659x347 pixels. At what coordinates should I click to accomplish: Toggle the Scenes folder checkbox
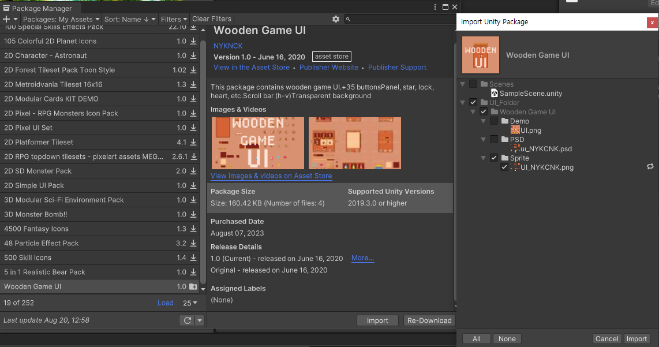(x=473, y=84)
